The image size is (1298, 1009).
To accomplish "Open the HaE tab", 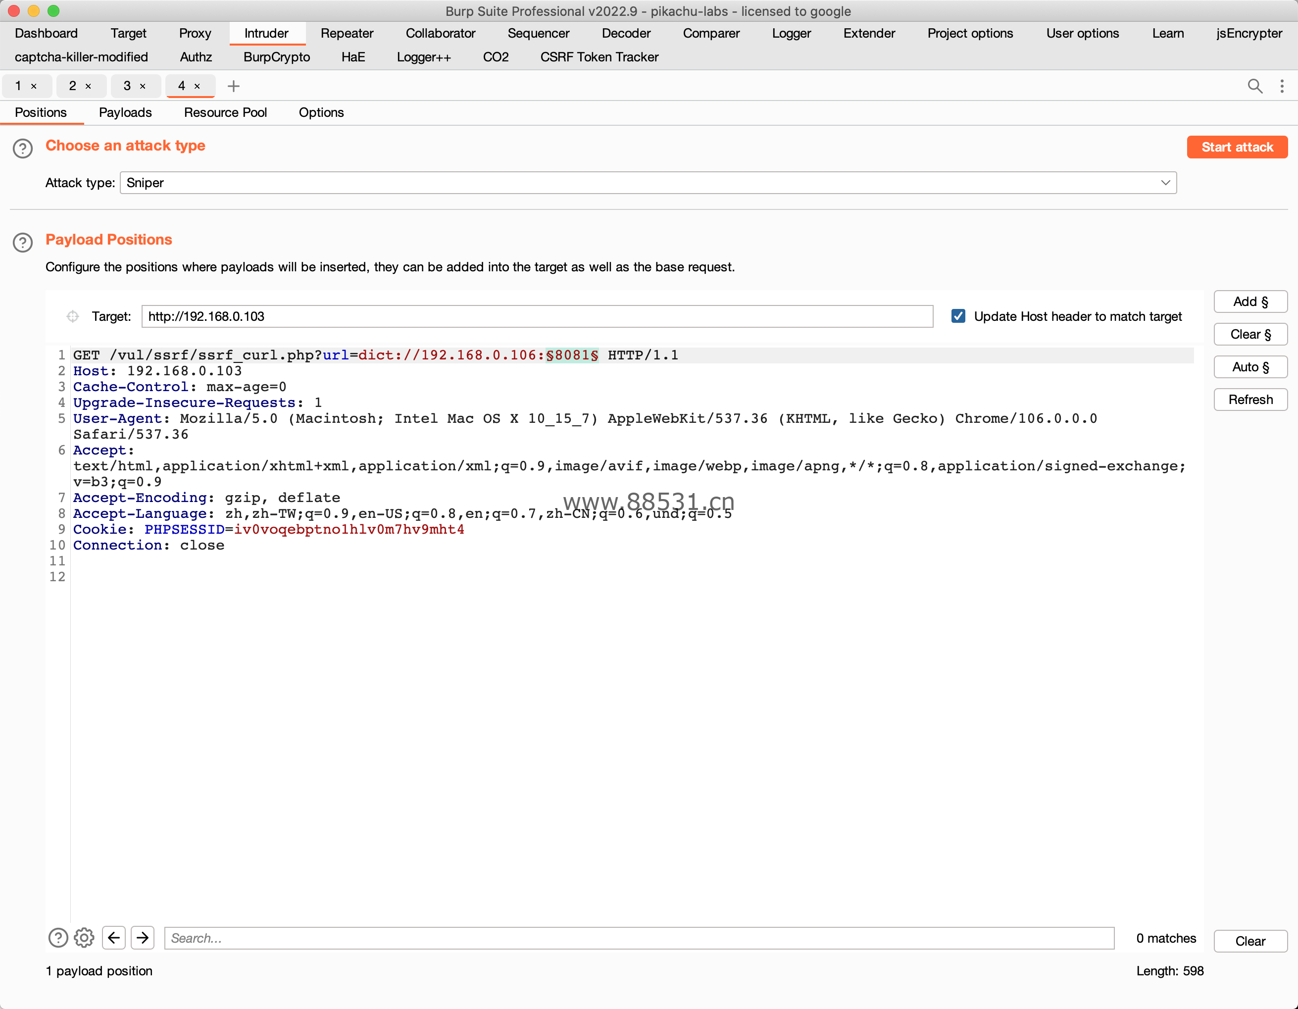I will click(x=353, y=57).
